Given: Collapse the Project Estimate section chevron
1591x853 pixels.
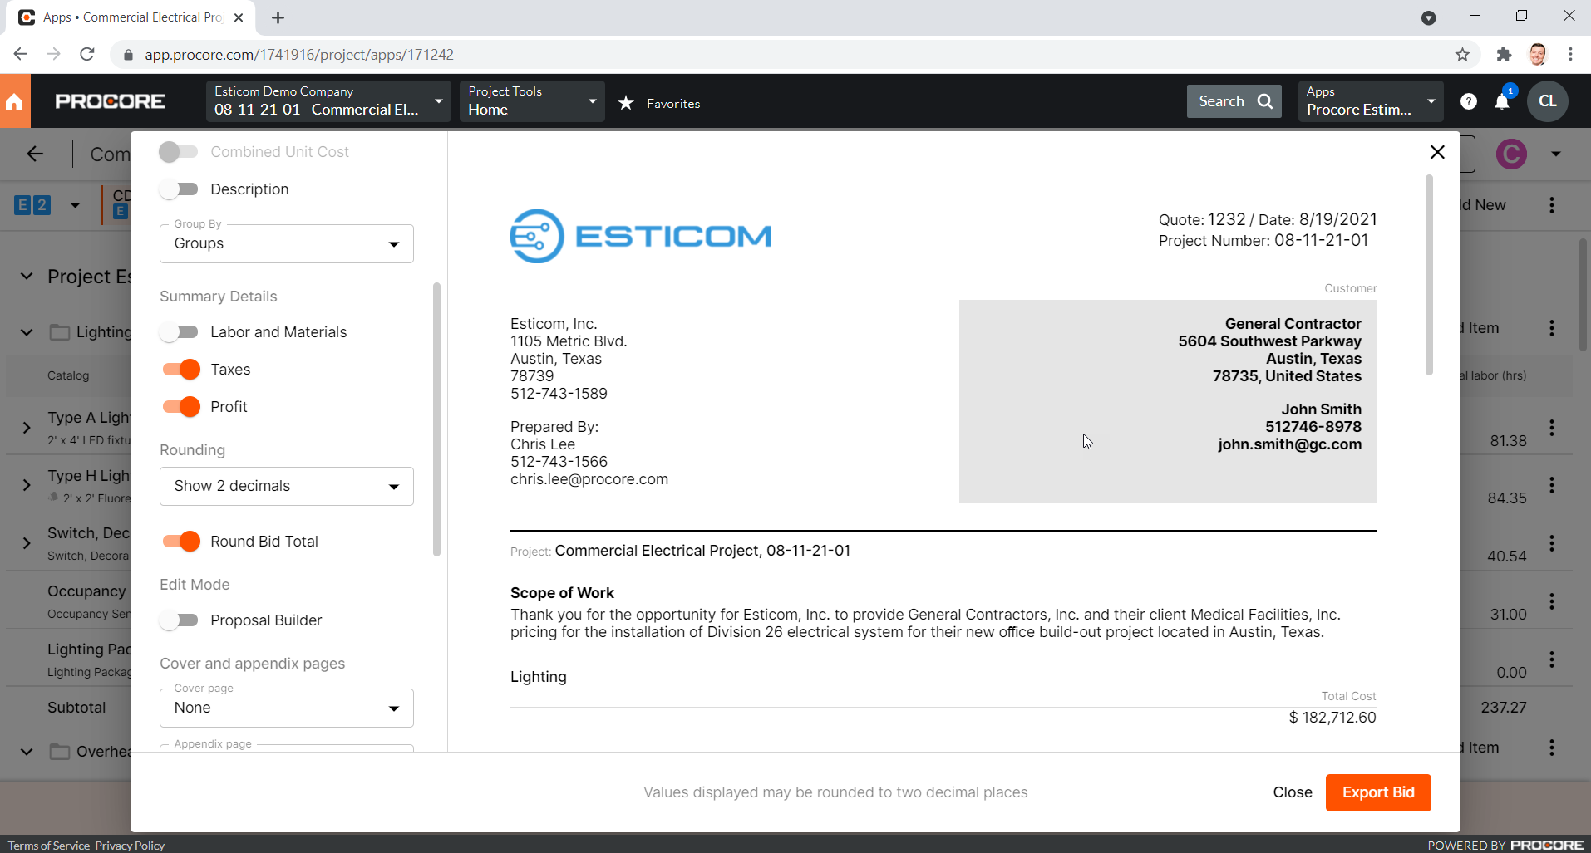Looking at the screenshot, I should click(27, 277).
